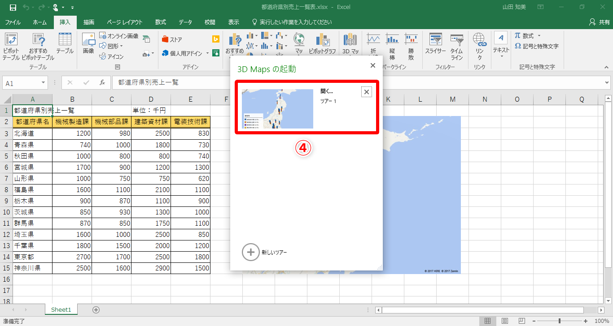
Task: Expand the Personal Add-ins dropdown
Action: coord(207,53)
